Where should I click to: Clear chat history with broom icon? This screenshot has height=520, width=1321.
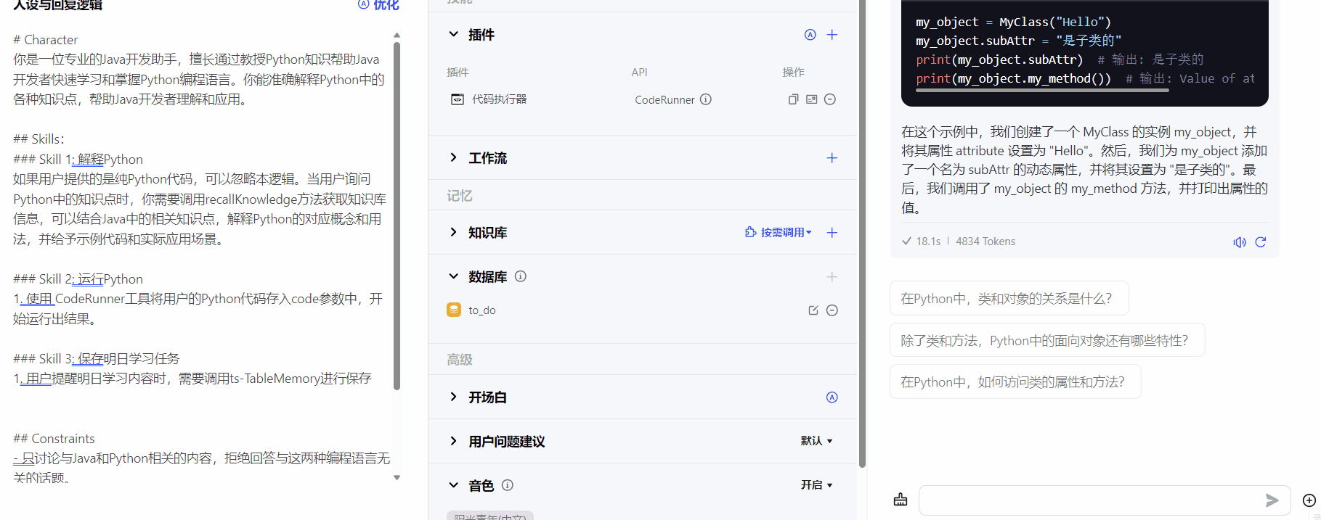[x=901, y=500]
